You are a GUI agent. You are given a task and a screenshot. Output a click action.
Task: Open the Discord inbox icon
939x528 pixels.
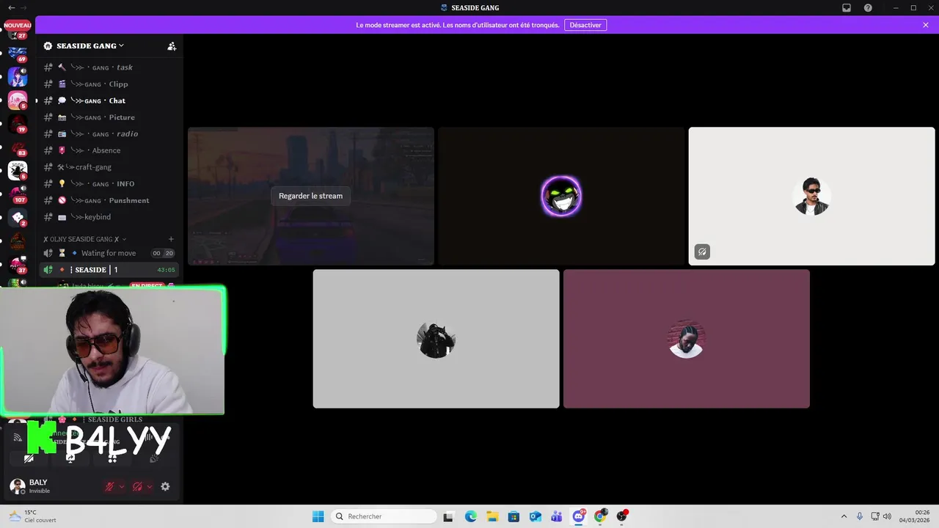pyautogui.click(x=846, y=7)
